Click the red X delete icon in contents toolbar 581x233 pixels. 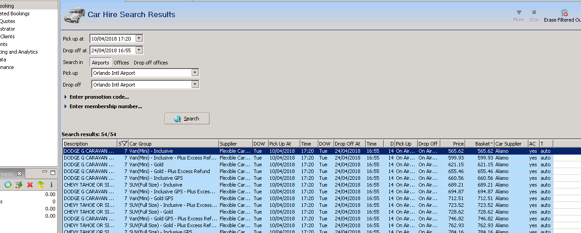point(30,184)
